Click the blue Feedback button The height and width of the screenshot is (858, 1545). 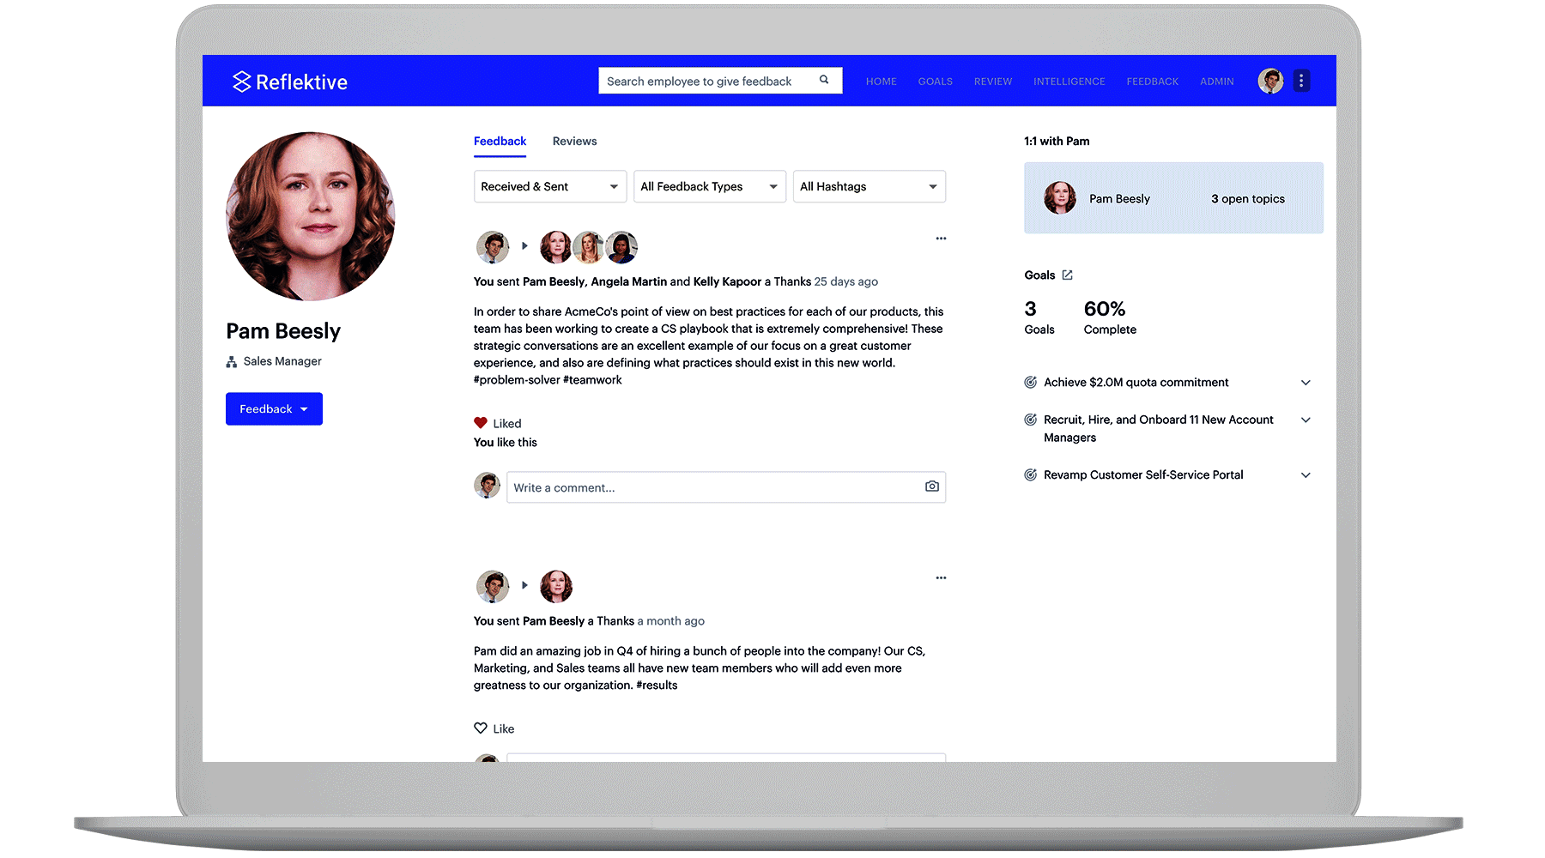(274, 408)
